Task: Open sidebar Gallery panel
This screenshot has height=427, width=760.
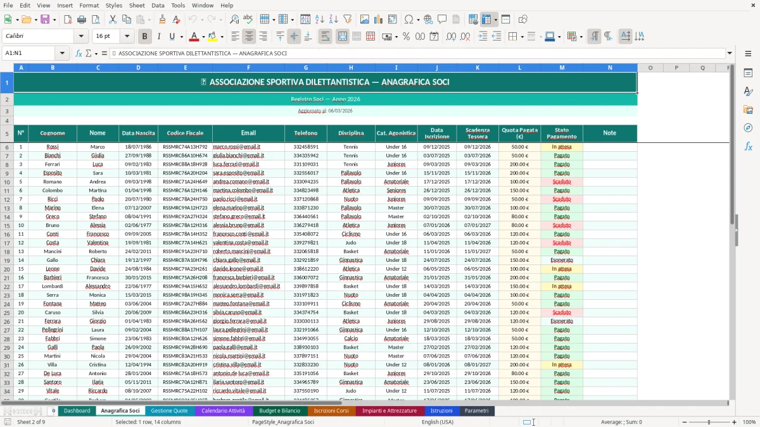Action: pyautogui.click(x=748, y=109)
